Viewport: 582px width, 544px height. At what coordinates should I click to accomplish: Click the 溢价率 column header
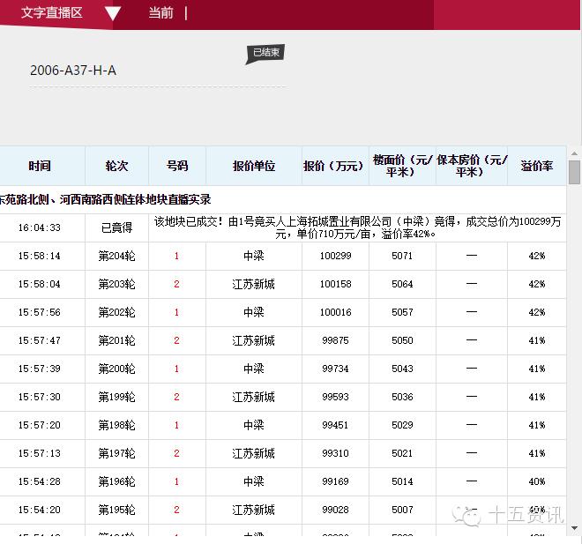pos(537,166)
